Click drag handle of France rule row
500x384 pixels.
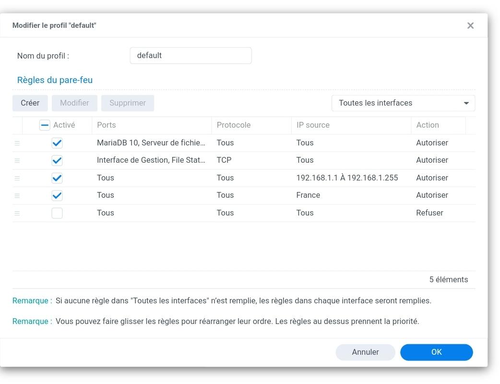(x=17, y=195)
